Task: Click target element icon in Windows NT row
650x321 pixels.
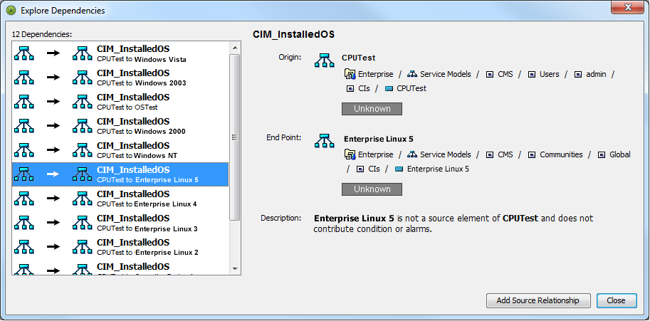Action: [x=82, y=150]
